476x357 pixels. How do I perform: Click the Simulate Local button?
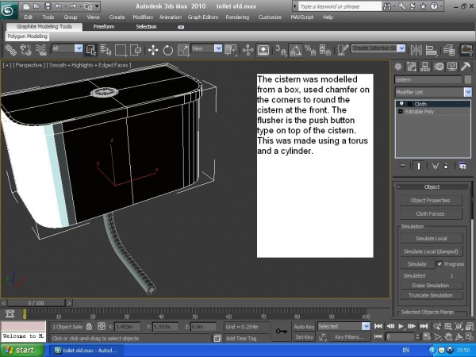pos(431,238)
